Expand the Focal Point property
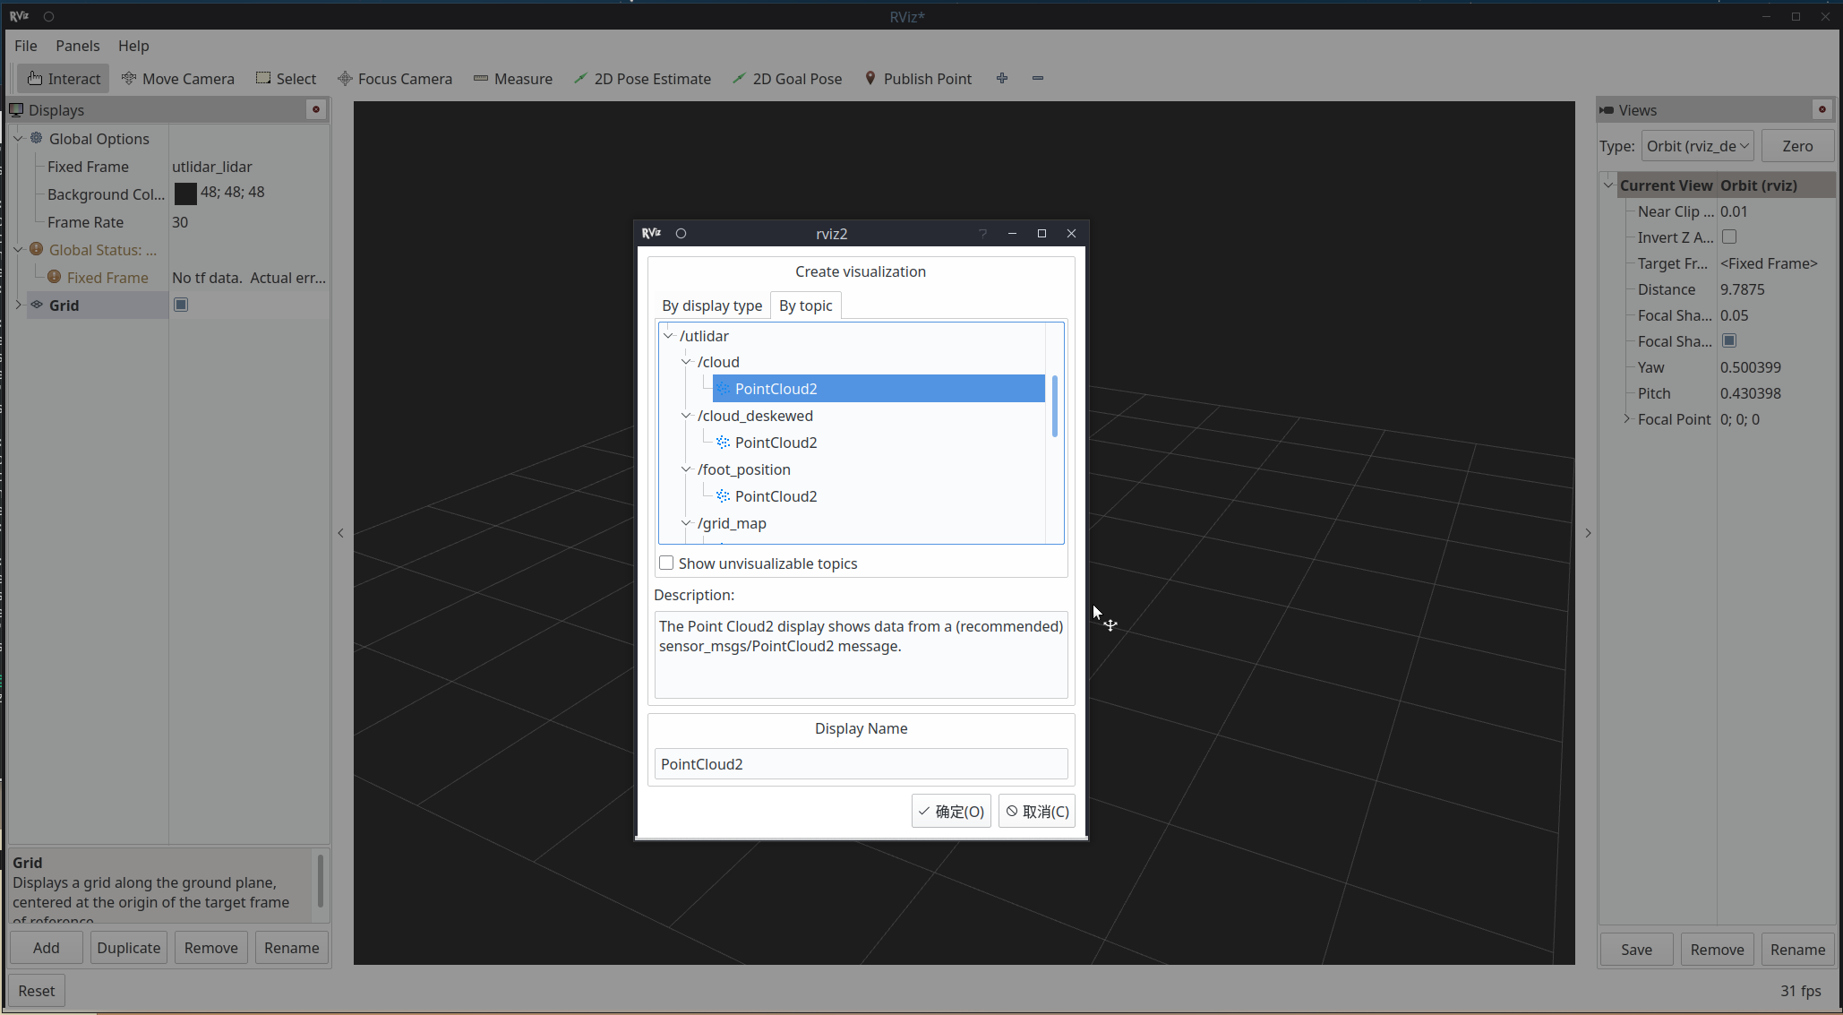 (x=1627, y=419)
